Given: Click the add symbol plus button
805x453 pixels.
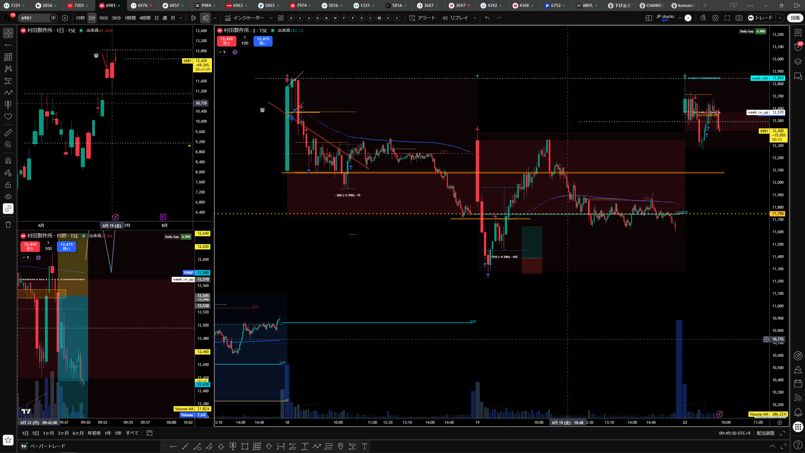Looking at the screenshot, I should point(65,18).
